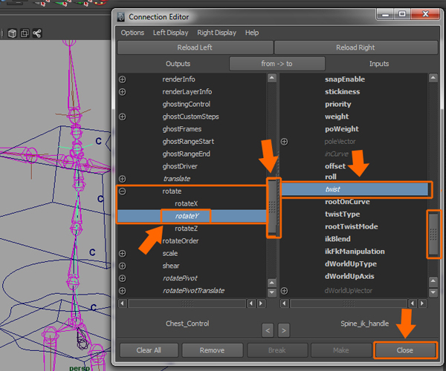Image resolution: width=446 pixels, height=371 pixels.
Task: Select rotateY in the outputs list
Action: [187, 217]
